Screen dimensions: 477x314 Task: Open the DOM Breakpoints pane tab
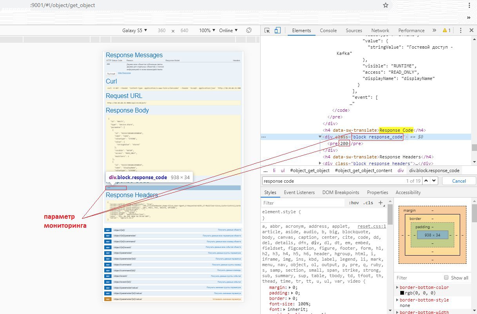pyautogui.click(x=341, y=192)
